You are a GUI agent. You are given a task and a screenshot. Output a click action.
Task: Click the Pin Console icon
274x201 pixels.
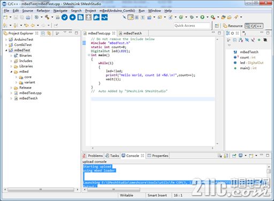coord(234,155)
